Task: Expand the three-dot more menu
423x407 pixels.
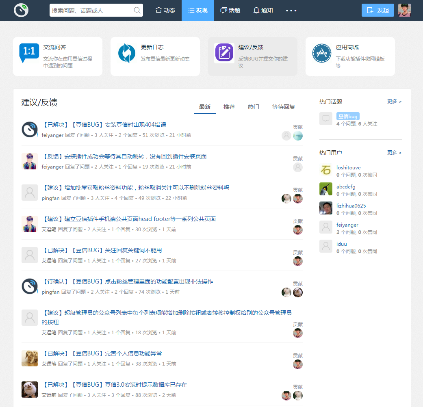Action: pos(291,11)
